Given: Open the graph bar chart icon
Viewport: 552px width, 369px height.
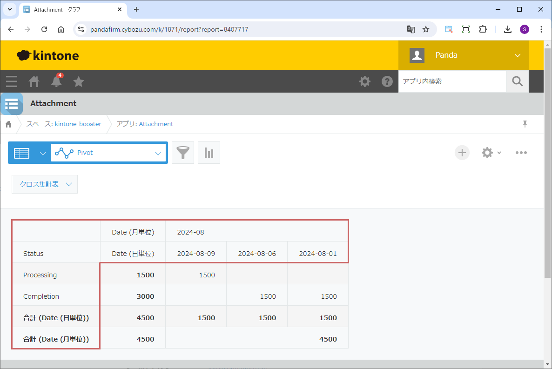Looking at the screenshot, I should point(209,153).
